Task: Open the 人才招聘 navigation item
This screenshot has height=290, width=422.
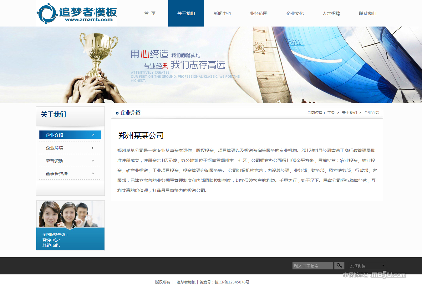Action: [x=331, y=13]
